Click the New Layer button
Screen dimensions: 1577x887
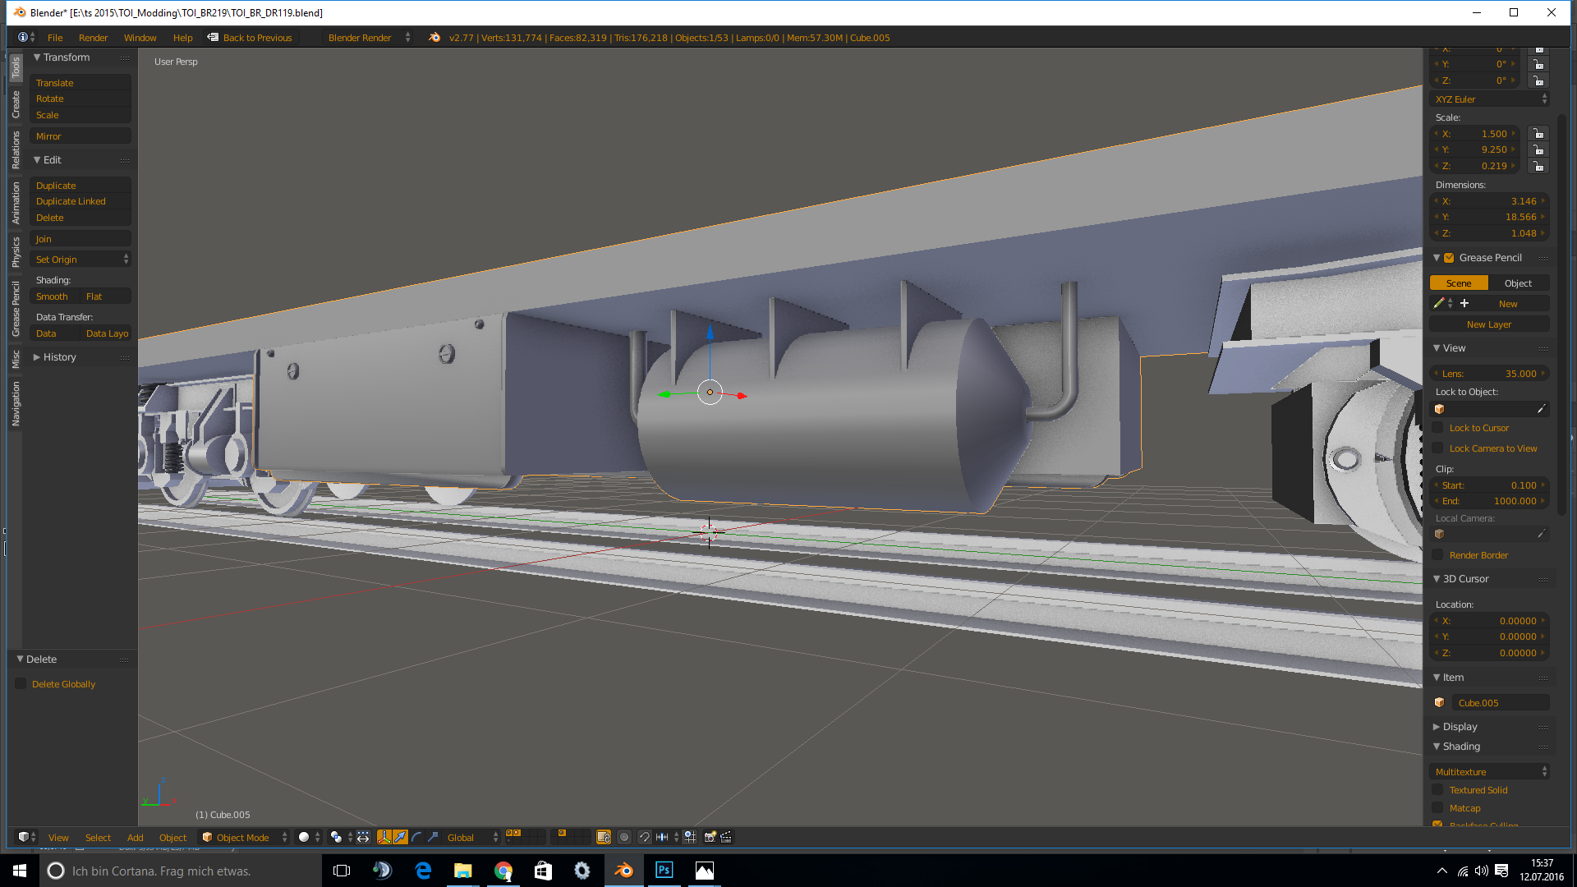pos(1488,324)
